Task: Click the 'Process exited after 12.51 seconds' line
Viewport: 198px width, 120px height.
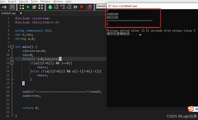Action: (151, 31)
